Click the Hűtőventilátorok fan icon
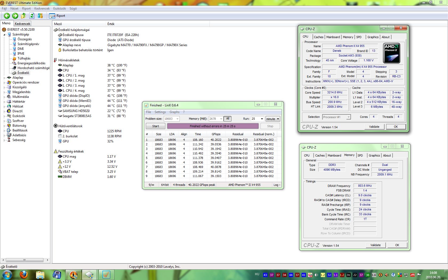448x280 pixels. click(55, 126)
